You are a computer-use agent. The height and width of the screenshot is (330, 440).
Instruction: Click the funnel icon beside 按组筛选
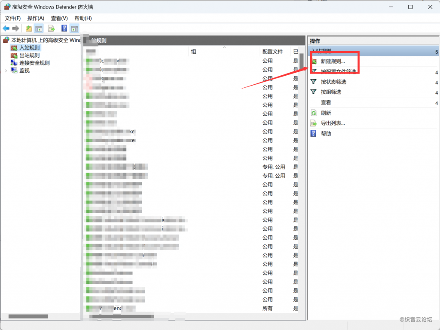pyautogui.click(x=314, y=92)
